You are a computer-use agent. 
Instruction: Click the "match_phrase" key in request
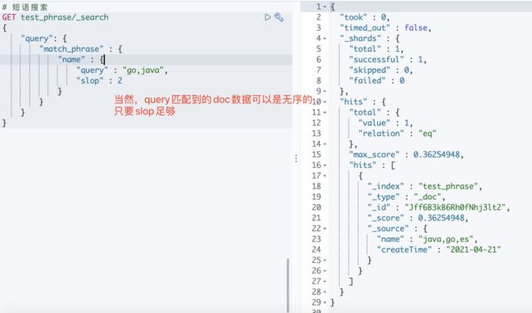point(71,49)
